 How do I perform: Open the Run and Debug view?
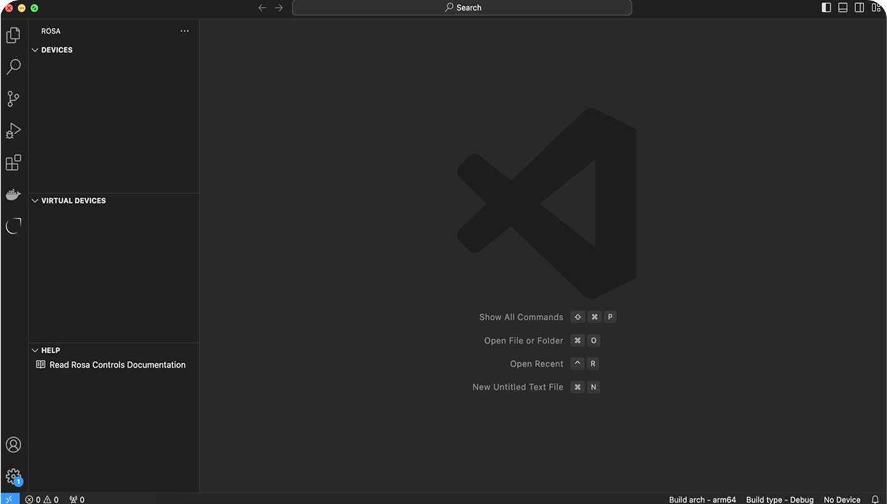13,130
